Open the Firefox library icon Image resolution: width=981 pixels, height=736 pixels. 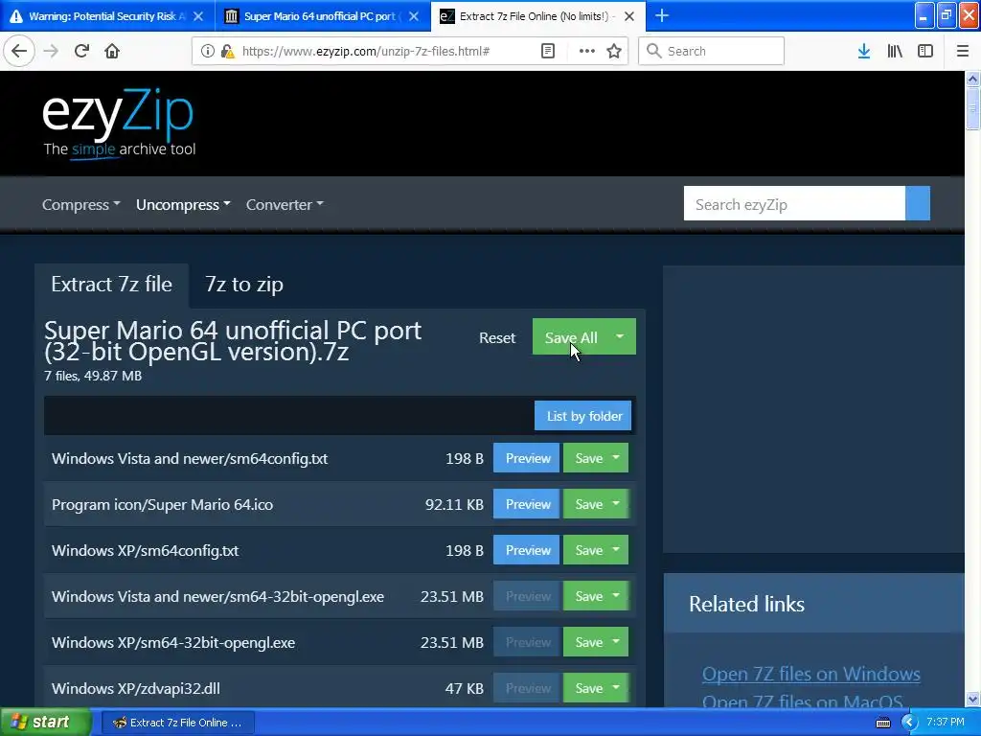click(x=895, y=51)
